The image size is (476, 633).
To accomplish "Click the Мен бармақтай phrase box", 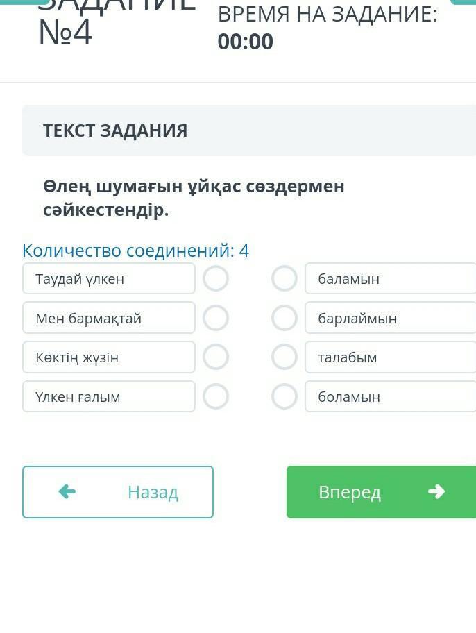I will tap(109, 319).
